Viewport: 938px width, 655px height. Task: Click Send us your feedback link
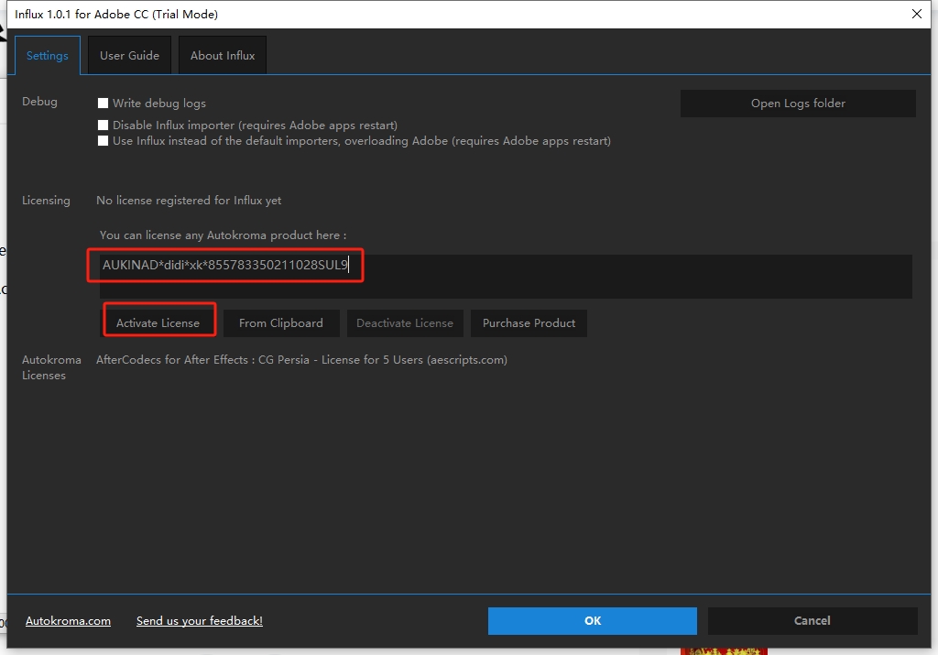pyautogui.click(x=199, y=621)
